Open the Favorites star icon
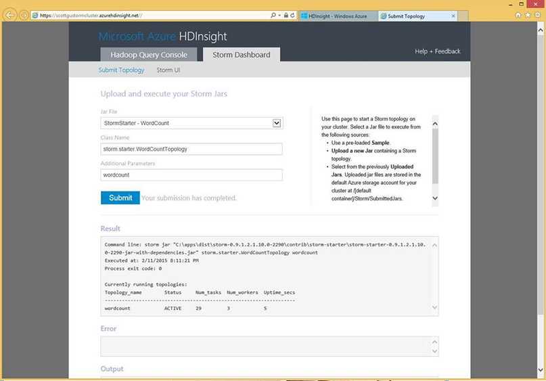Image resolution: width=546 pixels, height=381 pixels. coord(528,15)
